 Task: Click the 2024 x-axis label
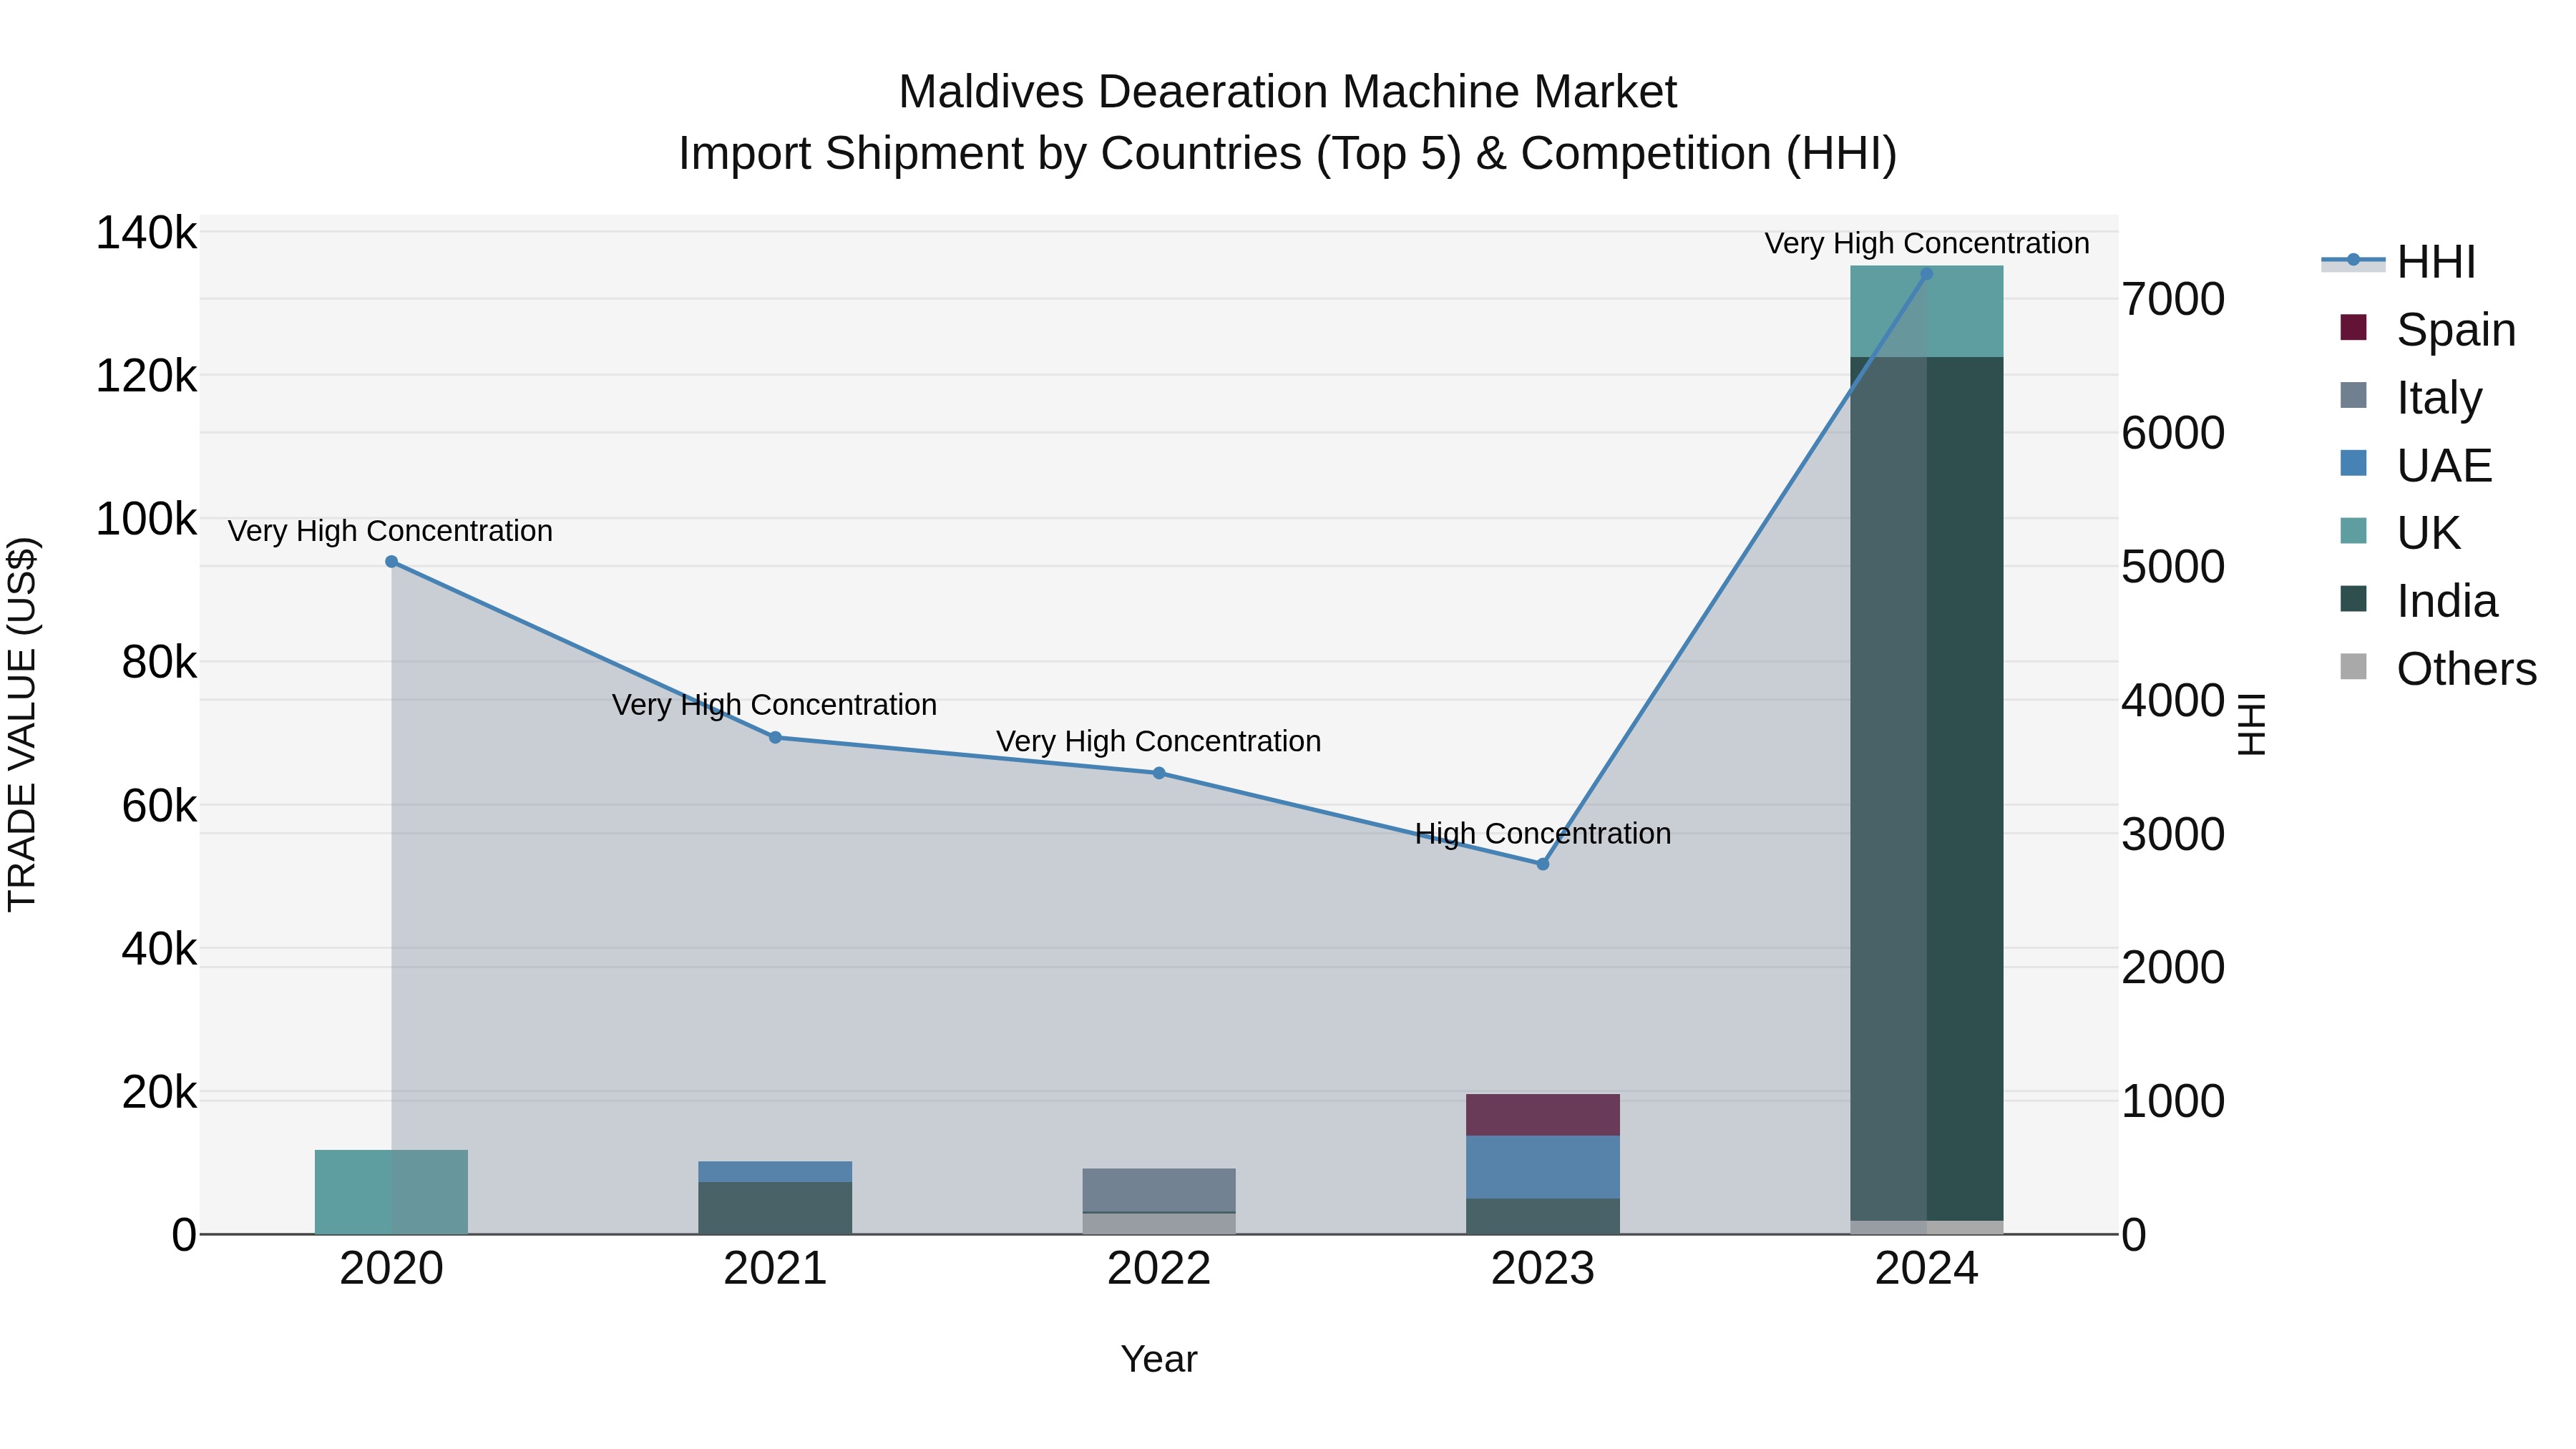click(1927, 1269)
